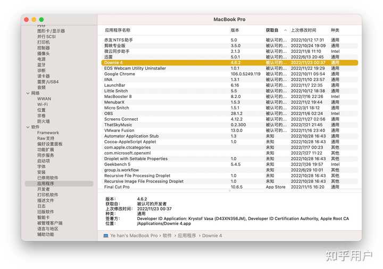This screenshot has height=269, width=383.
Task: Select 描述文件 in the sidebar
Action: (x=46, y=200)
